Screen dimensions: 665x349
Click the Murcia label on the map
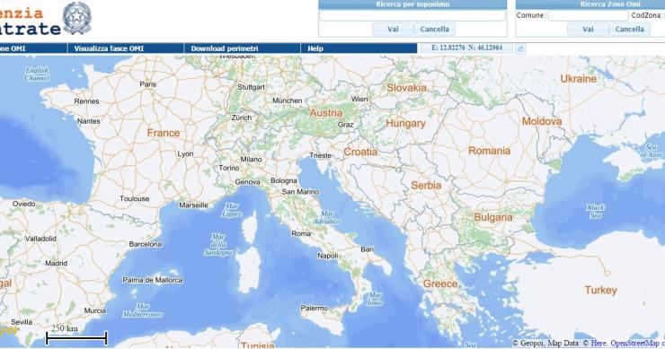(95, 311)
